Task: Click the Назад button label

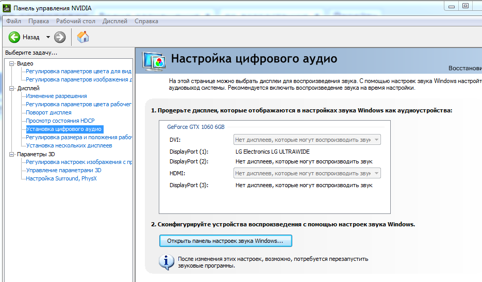Action: point(31,37)
